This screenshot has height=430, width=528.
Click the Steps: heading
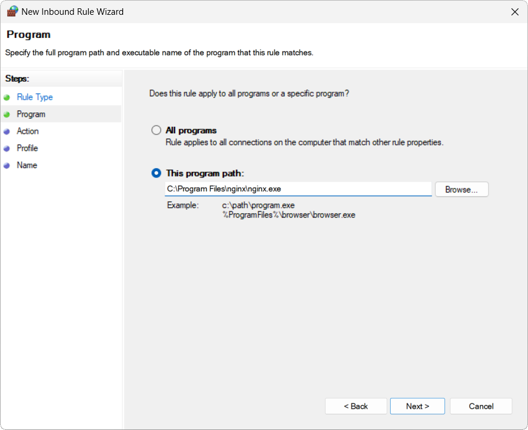point(17,79)
